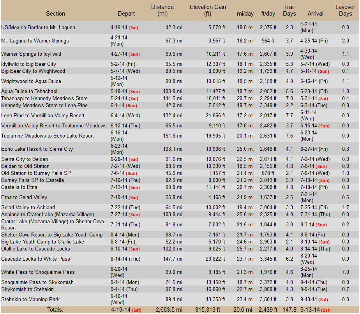Viewport: 360px width, 314px height.
Task: Select 'Big Lake Youth Camp to Olallie Lake' section
Action: 42,242
